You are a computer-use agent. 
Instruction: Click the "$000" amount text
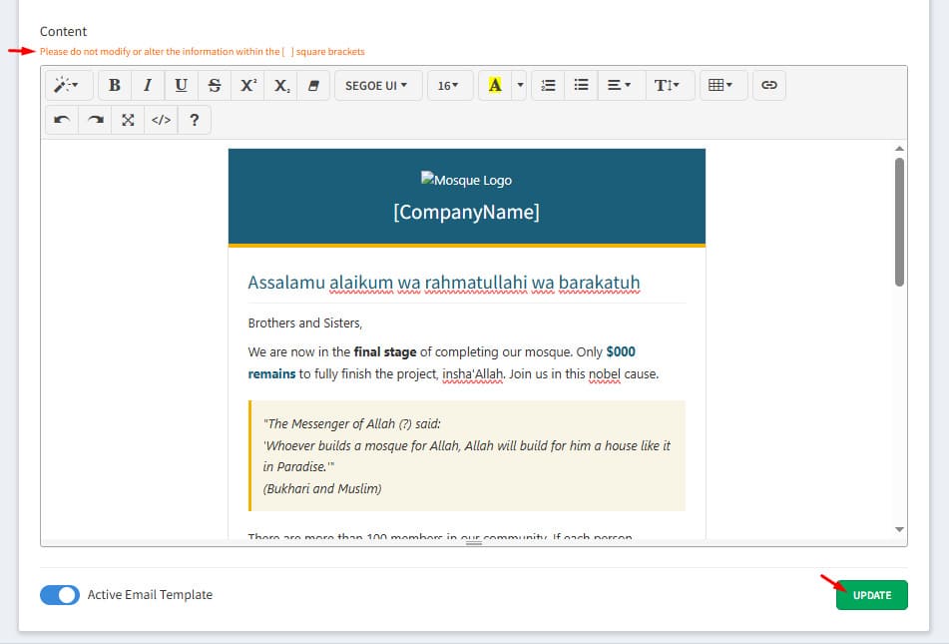click(621, 352)
